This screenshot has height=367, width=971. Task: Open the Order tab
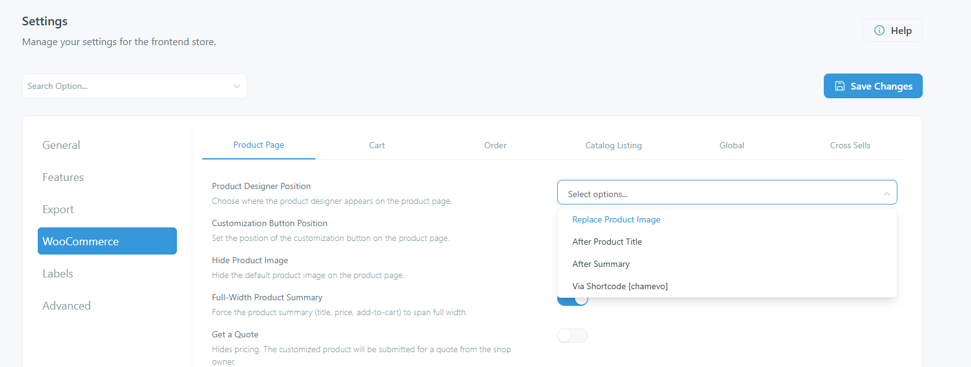coord(495,145)
